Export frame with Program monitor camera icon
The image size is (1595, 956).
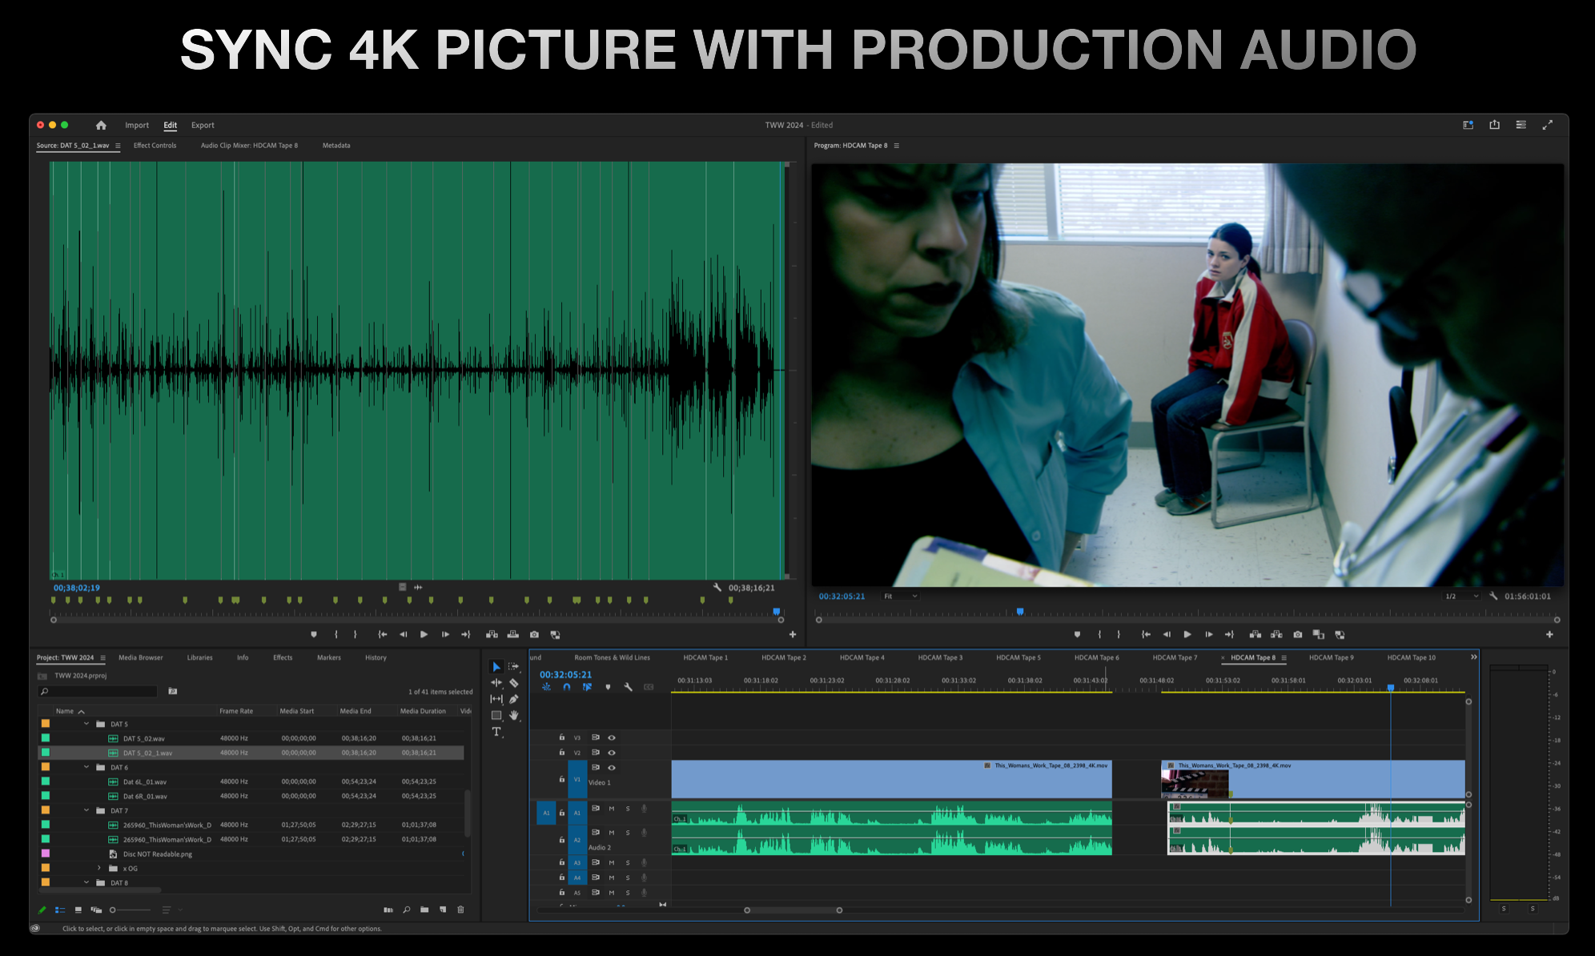(1298, 634)
